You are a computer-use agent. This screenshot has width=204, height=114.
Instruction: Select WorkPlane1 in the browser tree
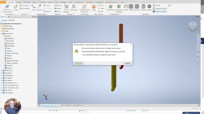pos(10,39)
